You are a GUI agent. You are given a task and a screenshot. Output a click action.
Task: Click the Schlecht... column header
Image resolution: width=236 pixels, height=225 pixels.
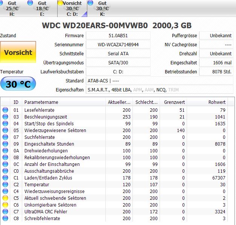(x=146, y=102)
